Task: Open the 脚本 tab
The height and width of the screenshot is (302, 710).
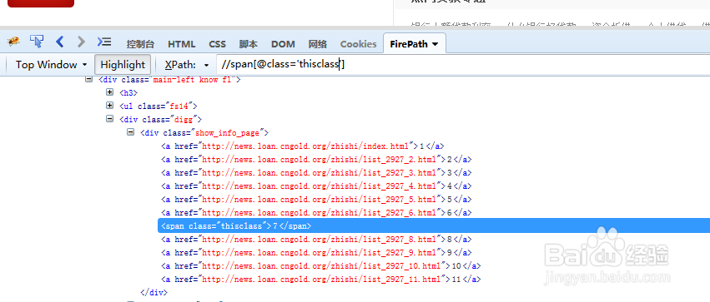Action: 249,44
